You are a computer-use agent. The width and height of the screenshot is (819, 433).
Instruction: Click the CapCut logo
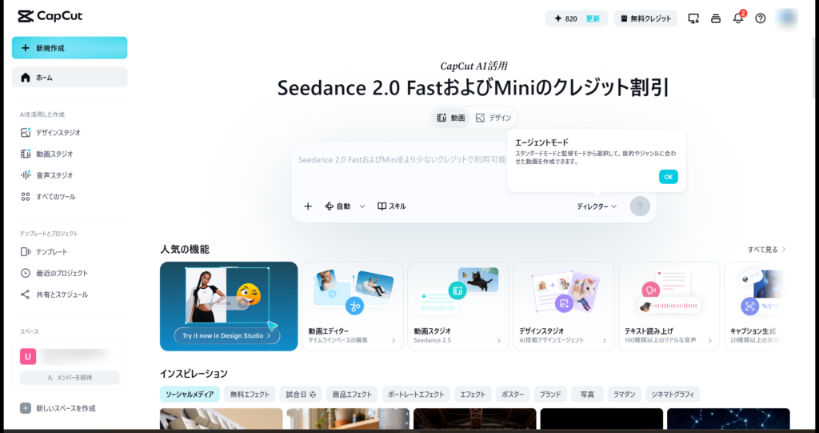[50, 16]
